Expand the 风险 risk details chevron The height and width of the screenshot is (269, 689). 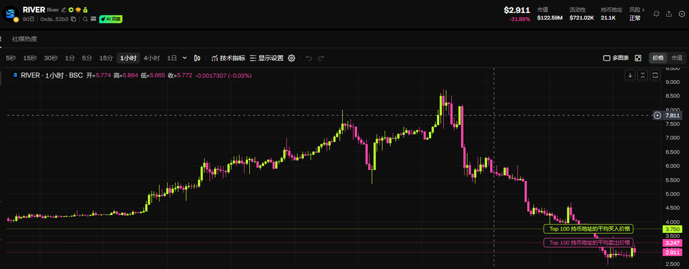tap(644, 10)
